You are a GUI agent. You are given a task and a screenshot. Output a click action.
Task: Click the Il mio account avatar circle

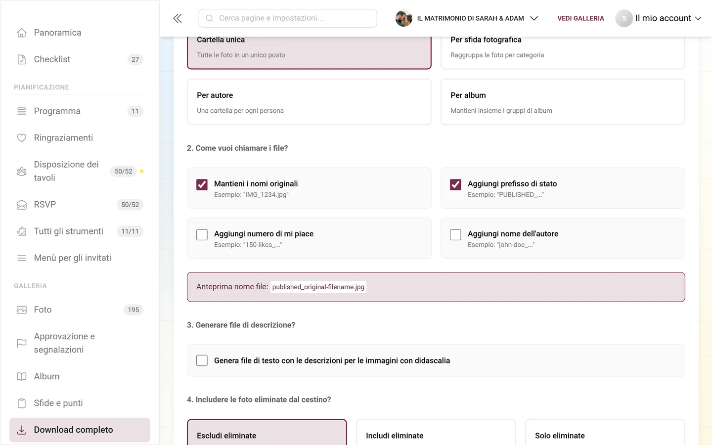[x=624, y=18]
